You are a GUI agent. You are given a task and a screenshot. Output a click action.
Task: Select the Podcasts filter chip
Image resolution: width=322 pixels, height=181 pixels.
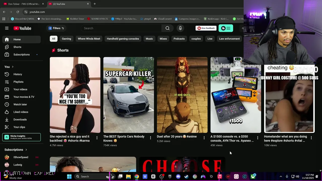click(179, 39)
